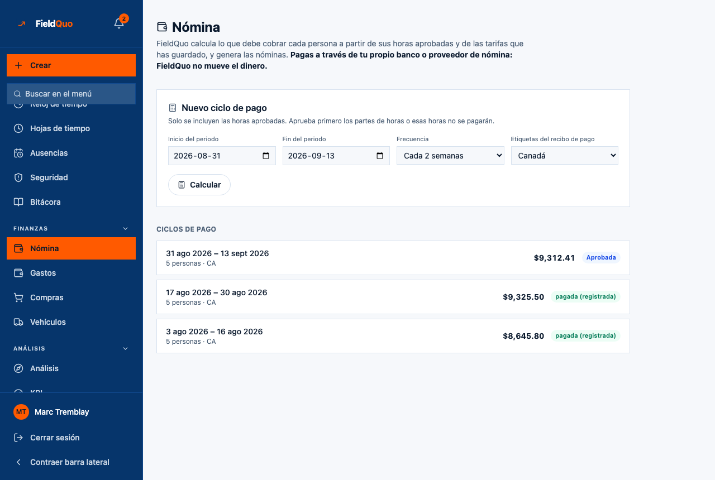Open the Frecuencia dropdown
This screenshot has height=480, width=715.
(450, 156)
